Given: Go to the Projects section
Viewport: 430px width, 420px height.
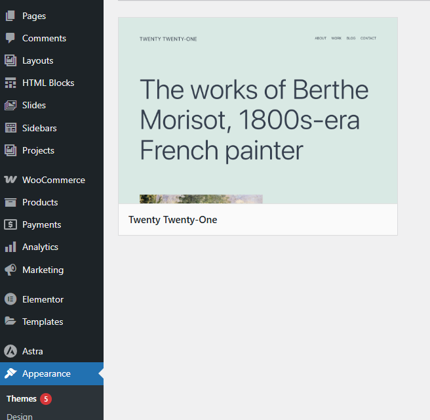Looking at the screenshot, I should click(38, 150).
